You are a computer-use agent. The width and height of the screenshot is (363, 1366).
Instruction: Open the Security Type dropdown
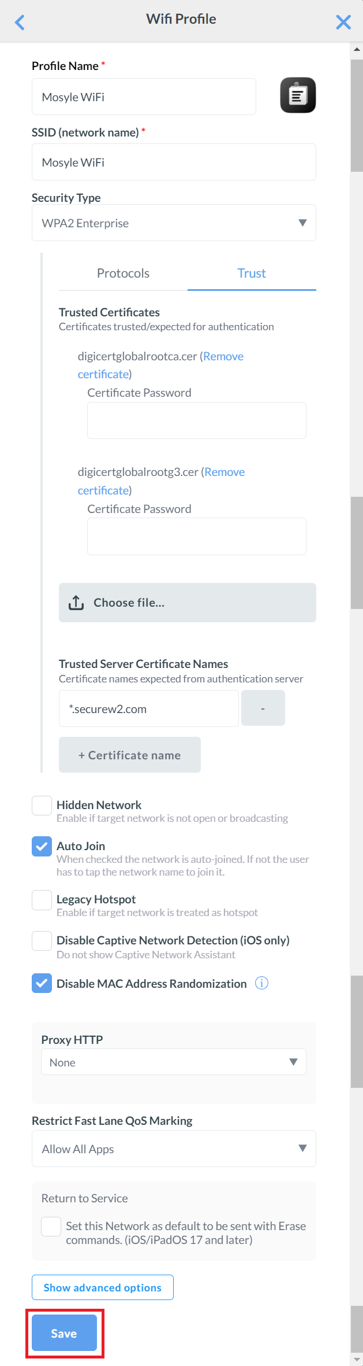[x=174, y=223]
